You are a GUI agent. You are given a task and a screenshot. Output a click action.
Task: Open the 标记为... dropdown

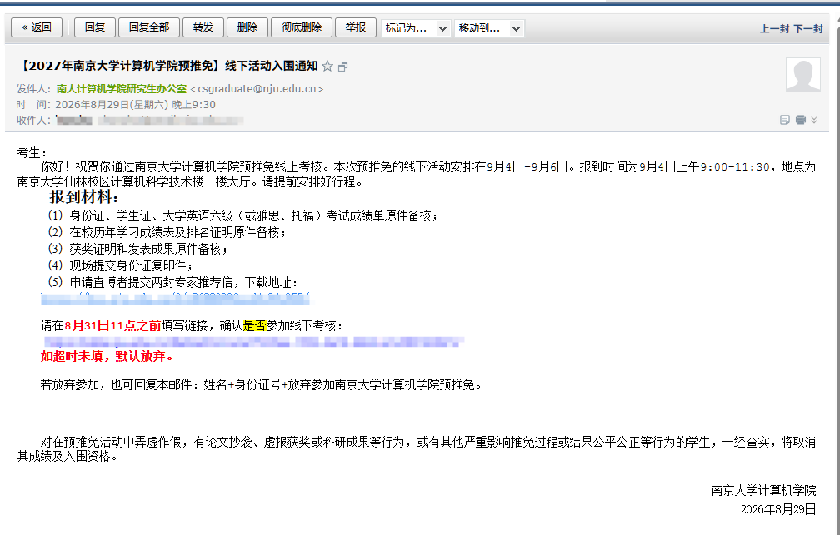click(416, 28)
